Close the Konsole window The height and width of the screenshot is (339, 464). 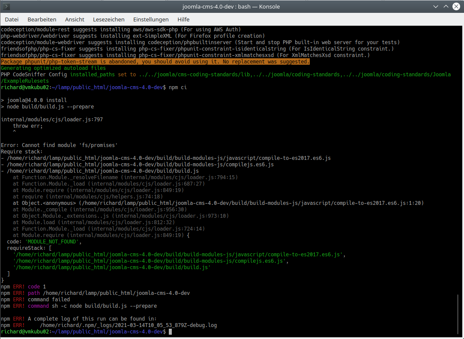456,6
